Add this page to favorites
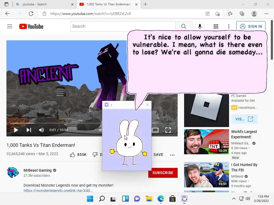The image size is (274, 205). click(x=217, y=14)
